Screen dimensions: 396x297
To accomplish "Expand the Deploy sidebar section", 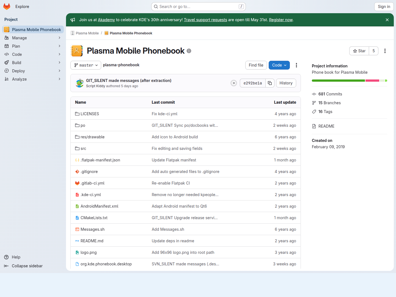I will coord(33,71).
